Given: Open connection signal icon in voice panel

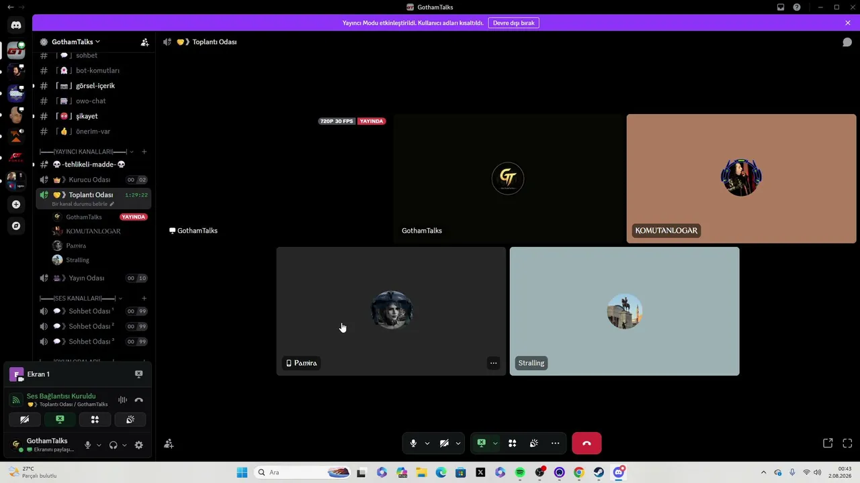Looking at the screenshot, I should pyautogui.click(x=16, y=400).
